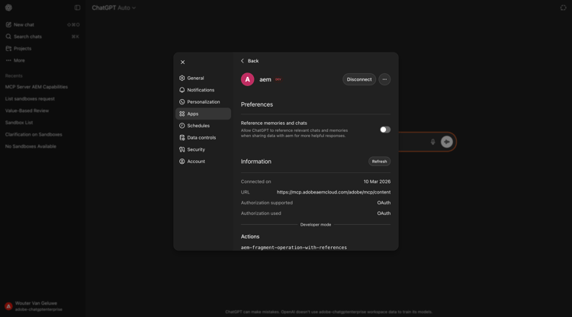Go Back to the apps list
Image resolution: width=572 pixels, height=317 pixels.
point(249,61)
